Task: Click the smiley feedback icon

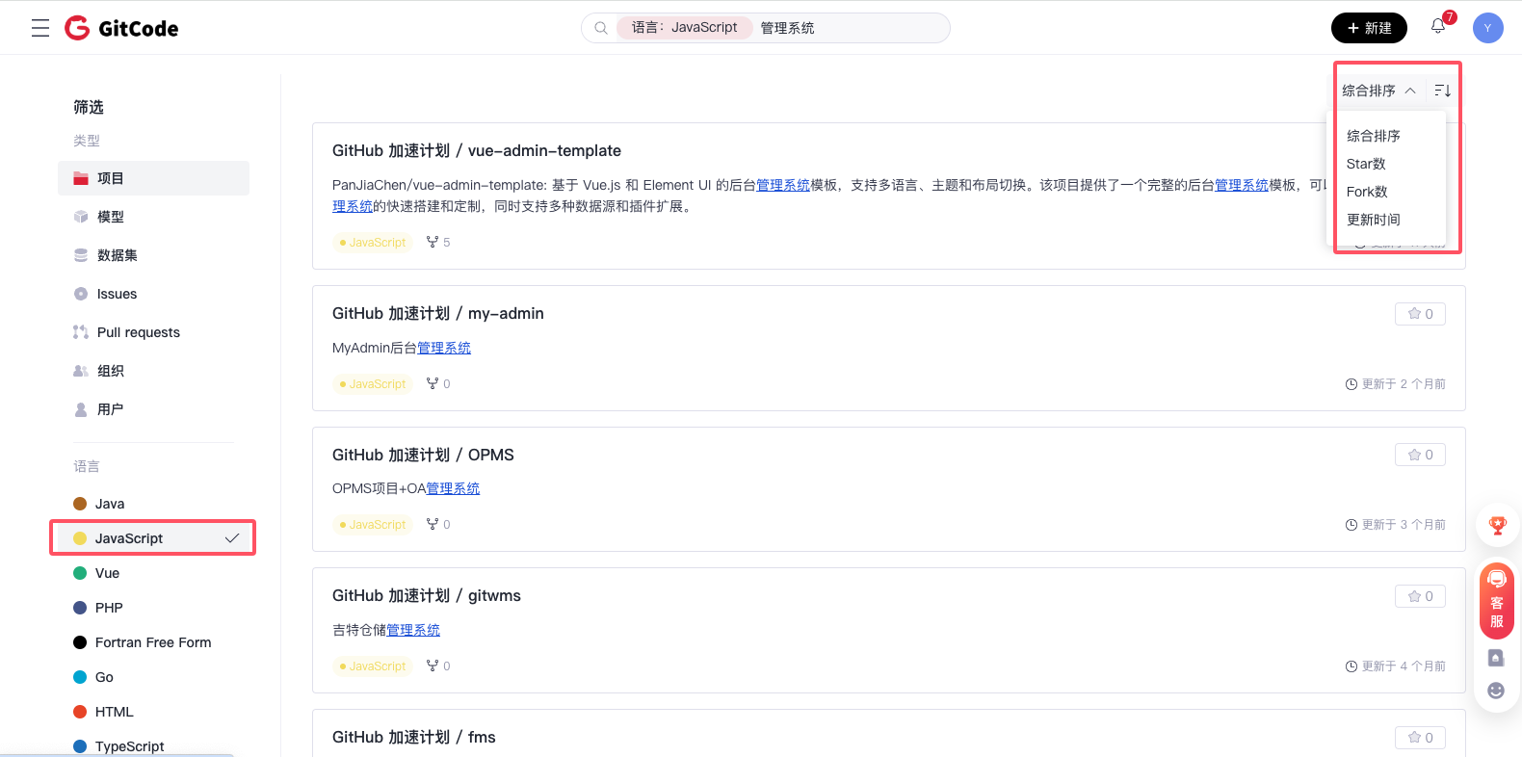Action: point(1496,691)
